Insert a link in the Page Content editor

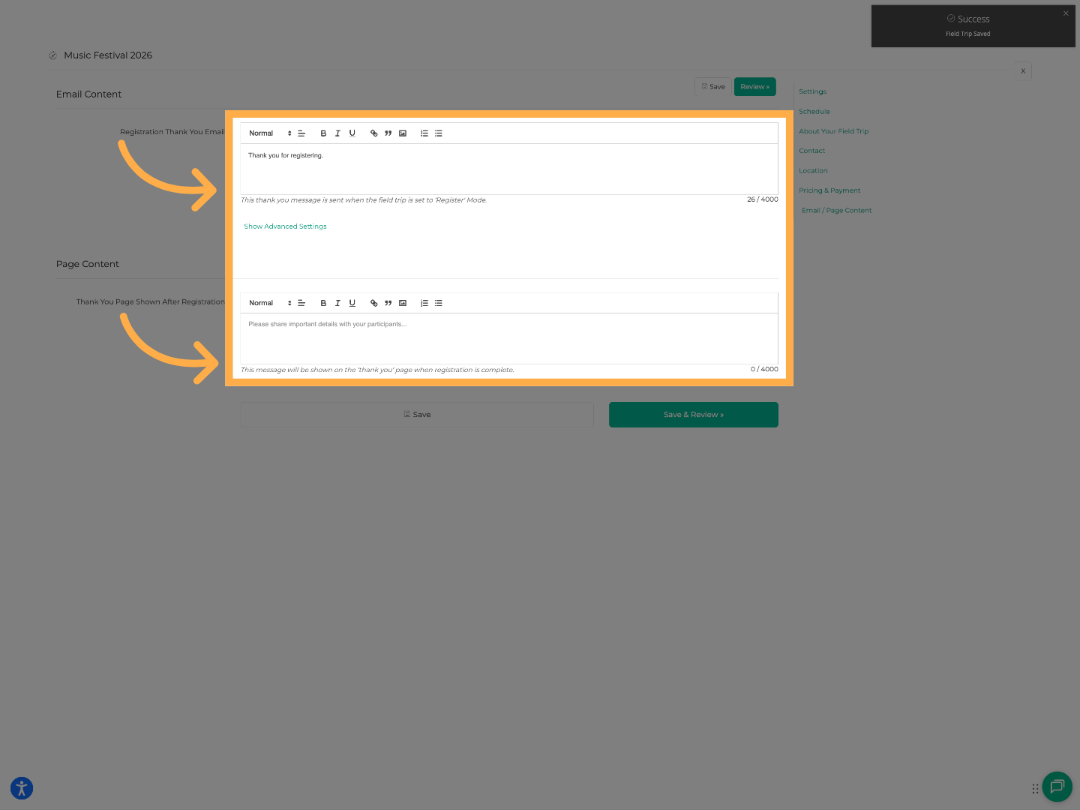[373, 302]
